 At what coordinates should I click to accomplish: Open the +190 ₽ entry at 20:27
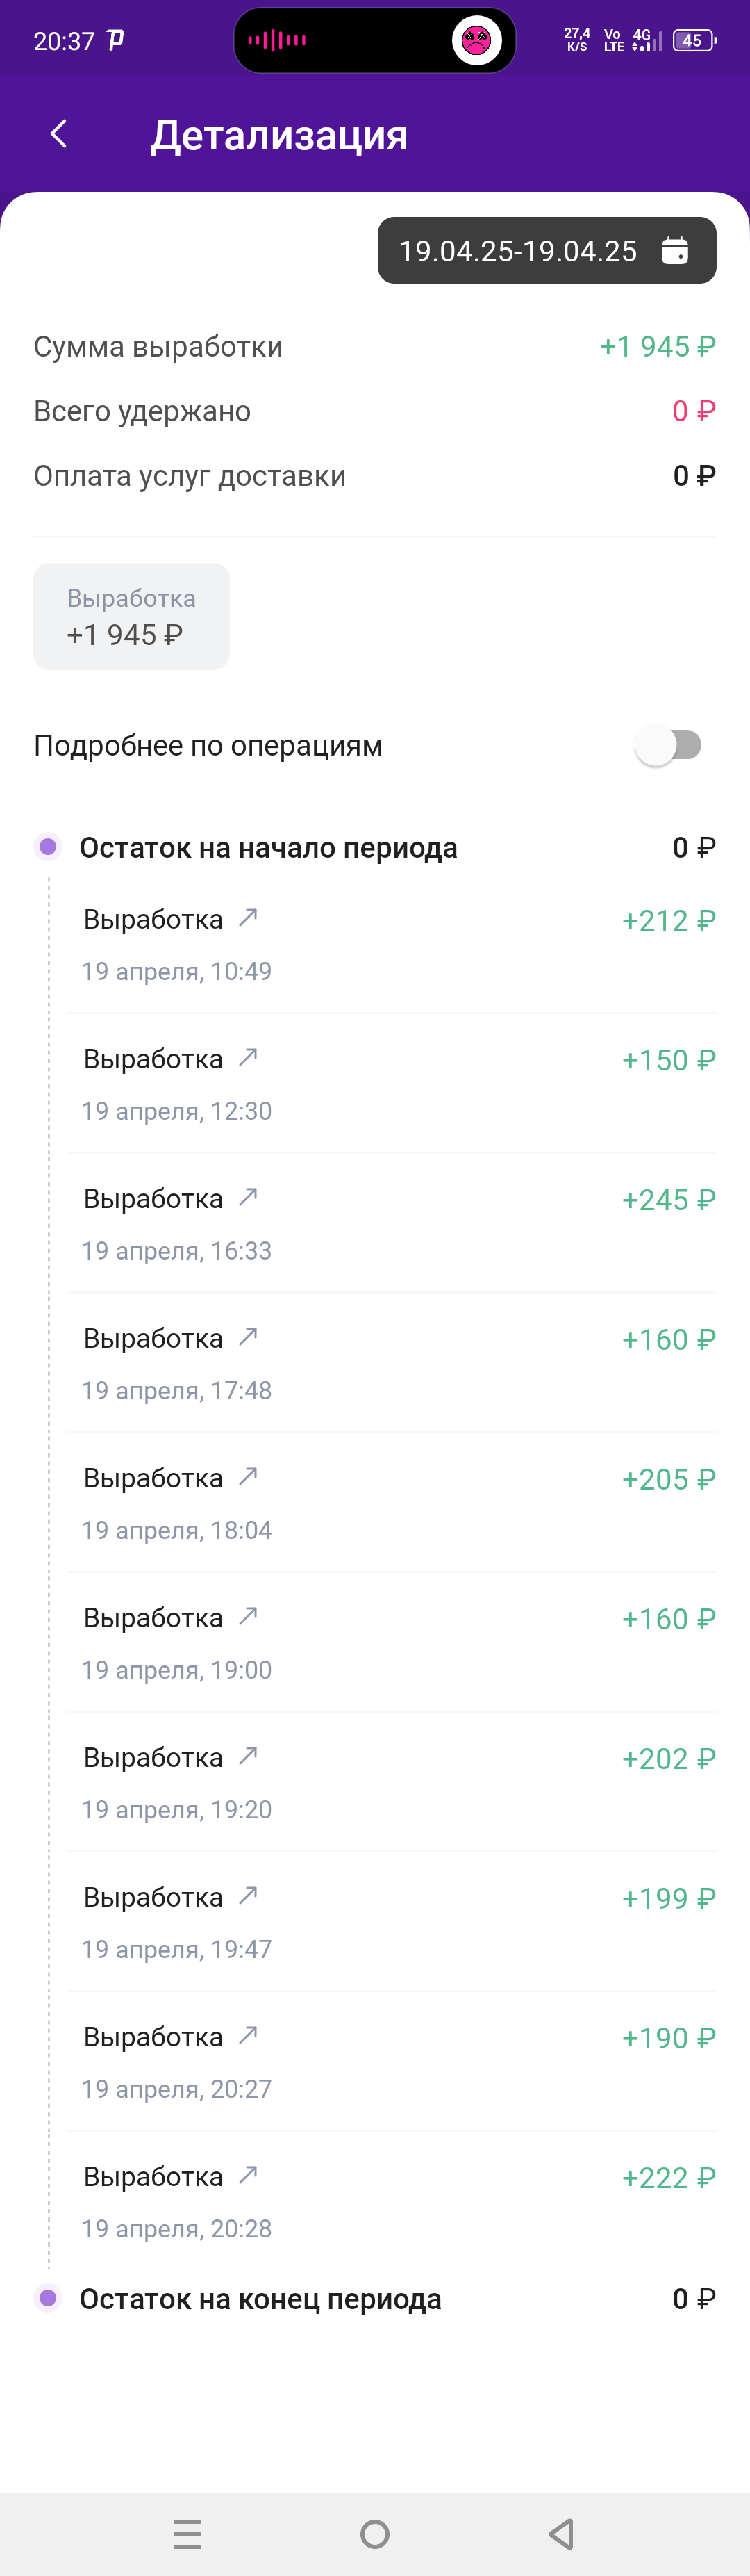click(x=392, y=2061)
